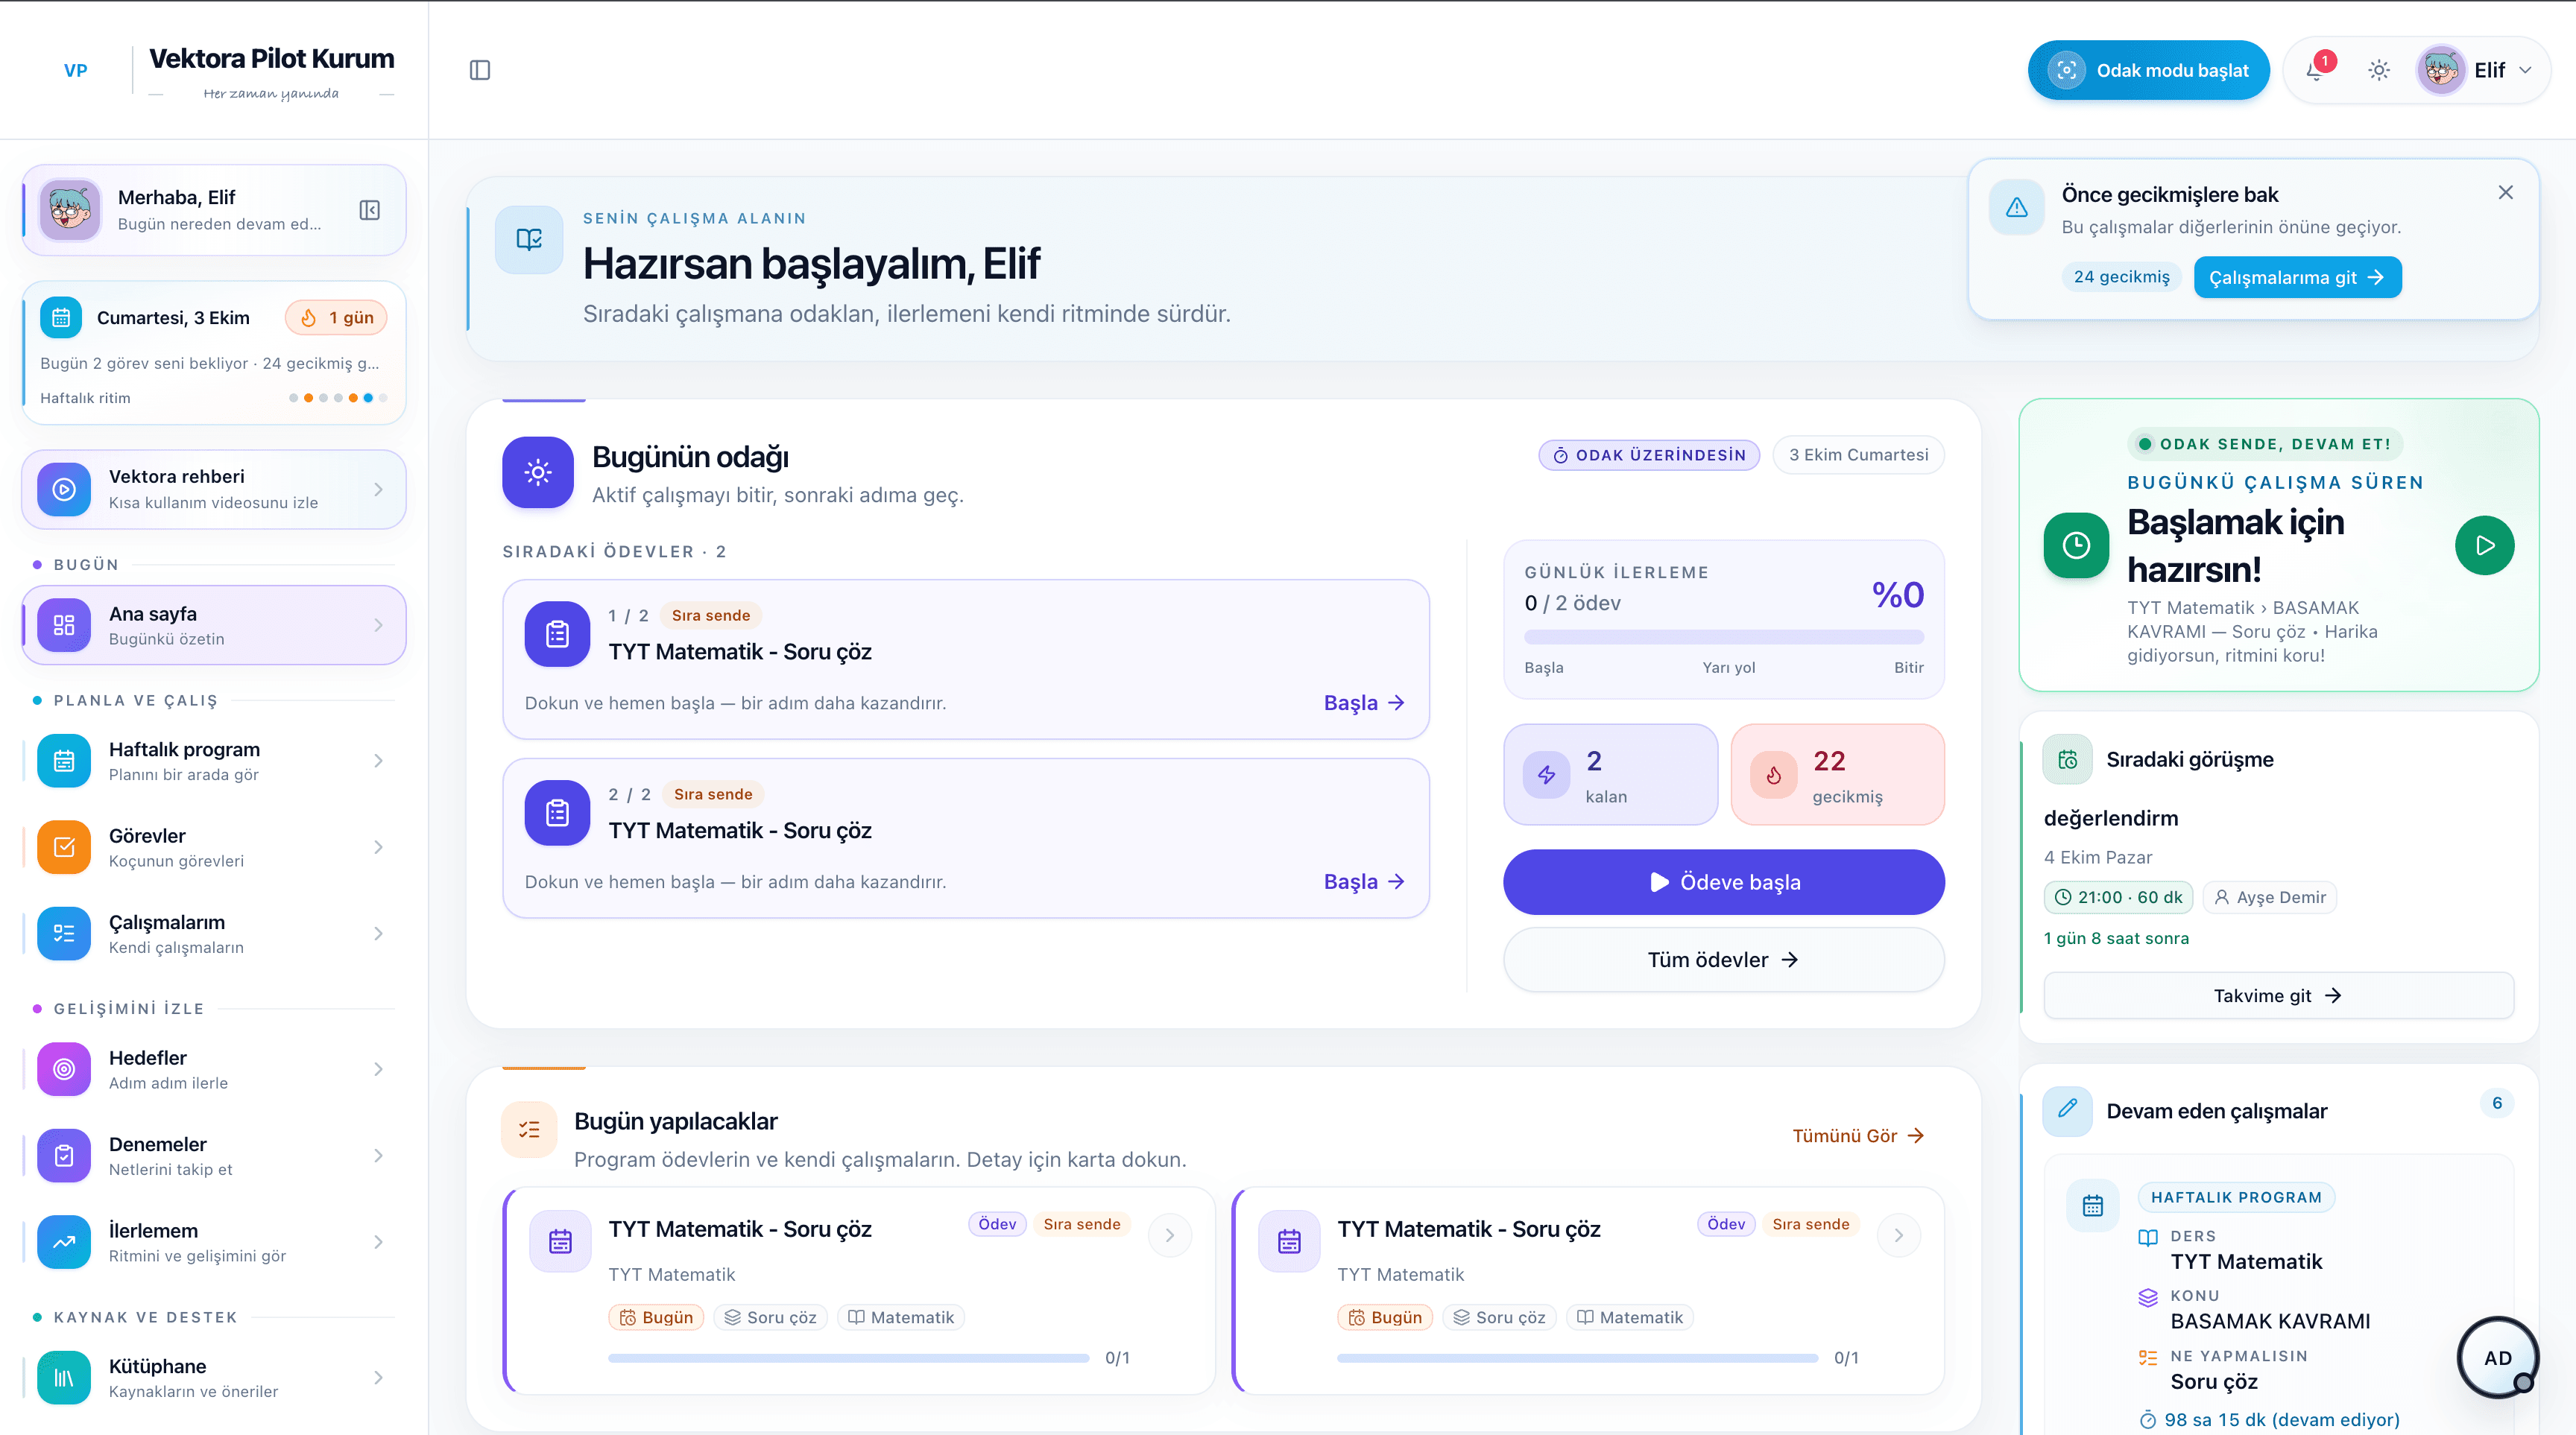
Task: Click the 6 count badge on ongoing studies
Action: [x=2496, y=1103]
